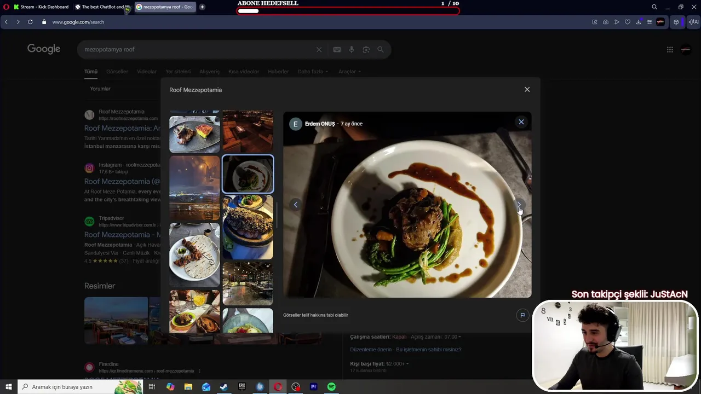Viewport: 701px width, 394px height.
Task: Open the extensions cube icon
Action: pos(676,22)
